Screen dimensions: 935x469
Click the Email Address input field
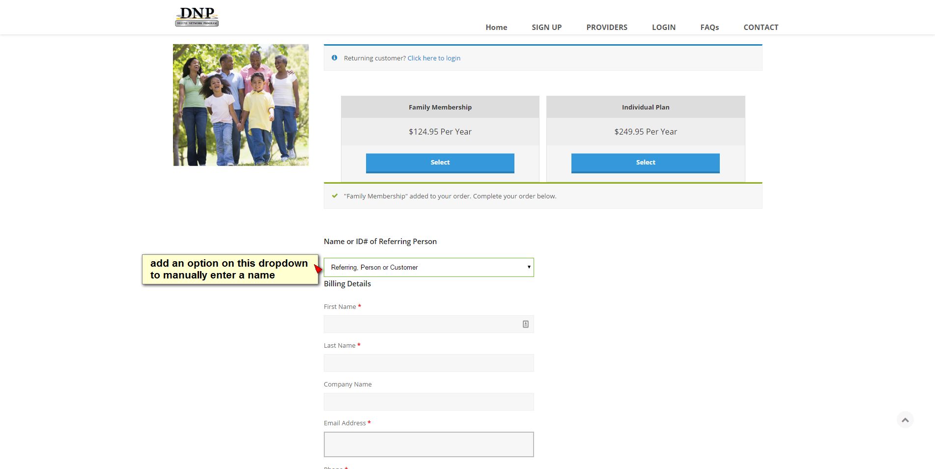pos(429,444)
